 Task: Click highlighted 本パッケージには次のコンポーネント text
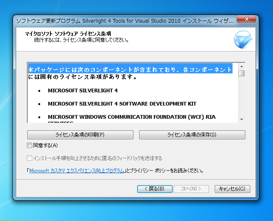(x=130, y=70)
